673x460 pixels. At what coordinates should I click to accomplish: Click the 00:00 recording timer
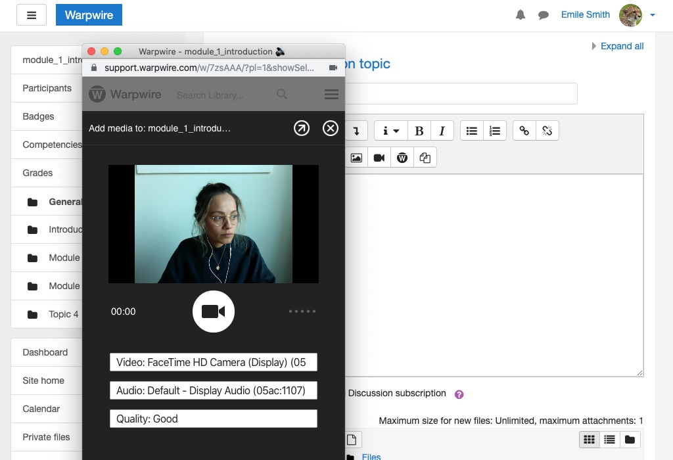pyautogui.click(x=123, y=311)
